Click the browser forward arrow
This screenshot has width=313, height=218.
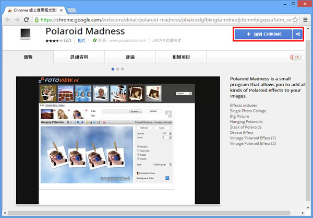(17, 19)
